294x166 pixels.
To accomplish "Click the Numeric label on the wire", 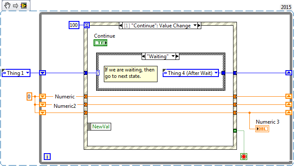I will coord(65,97).
